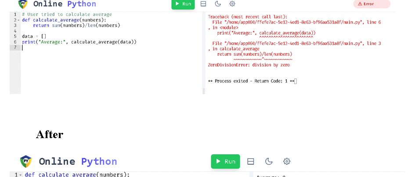Collapse the function at line 1 in lower editor
Image resolution: width=408 pixels, height=177 pixels.
(x=21, y=175)
